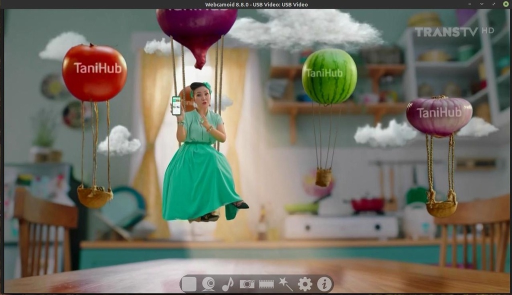The height and width of the screenshot is (295, 512).
Task: Show the about information via the i icon
Action: coord(324,284)
